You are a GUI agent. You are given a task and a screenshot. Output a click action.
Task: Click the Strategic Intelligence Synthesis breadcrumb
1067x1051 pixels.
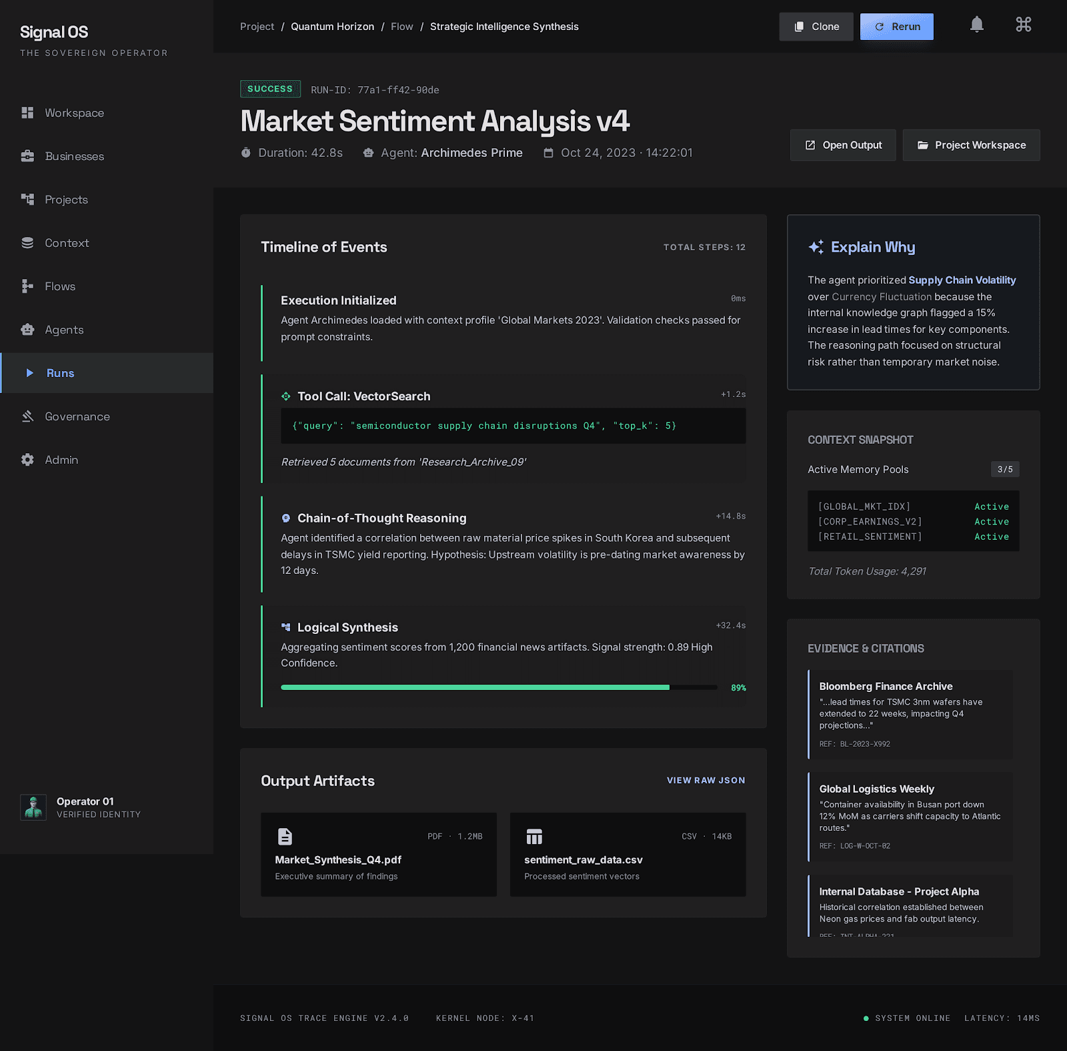[504, 27]
